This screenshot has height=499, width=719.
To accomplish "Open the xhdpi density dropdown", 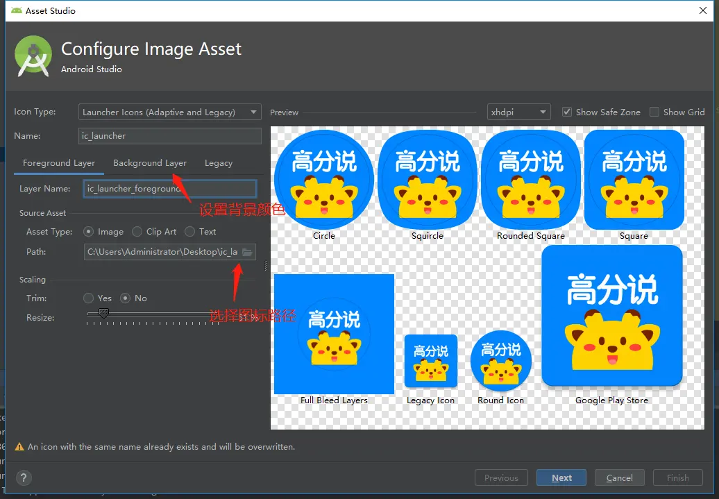I will pyautogui.click(x=519, y=112).
